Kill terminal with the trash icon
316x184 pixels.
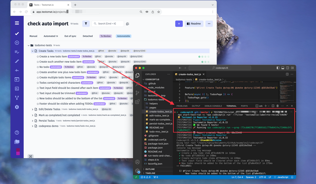[277, 106]
